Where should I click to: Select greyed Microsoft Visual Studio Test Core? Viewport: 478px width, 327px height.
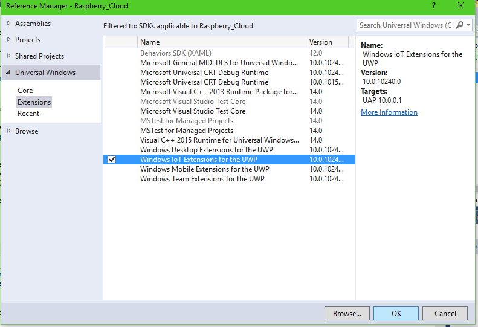click(x=229, y=102)
